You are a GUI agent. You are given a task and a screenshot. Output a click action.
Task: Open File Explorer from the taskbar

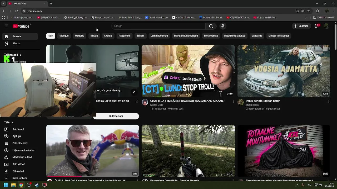click(x=13, y=185)
